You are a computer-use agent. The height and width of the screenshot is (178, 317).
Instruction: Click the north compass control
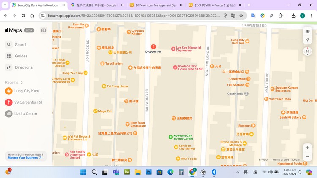click(x=308, y=51)
